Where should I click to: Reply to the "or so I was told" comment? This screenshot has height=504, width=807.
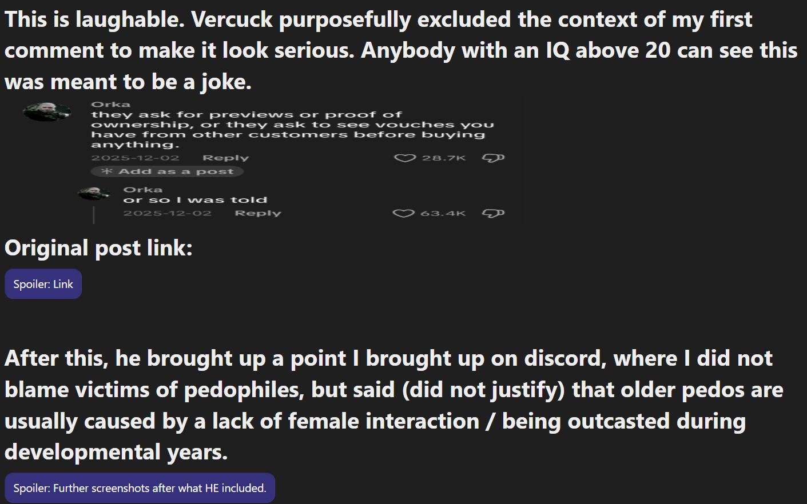point(257,213)
